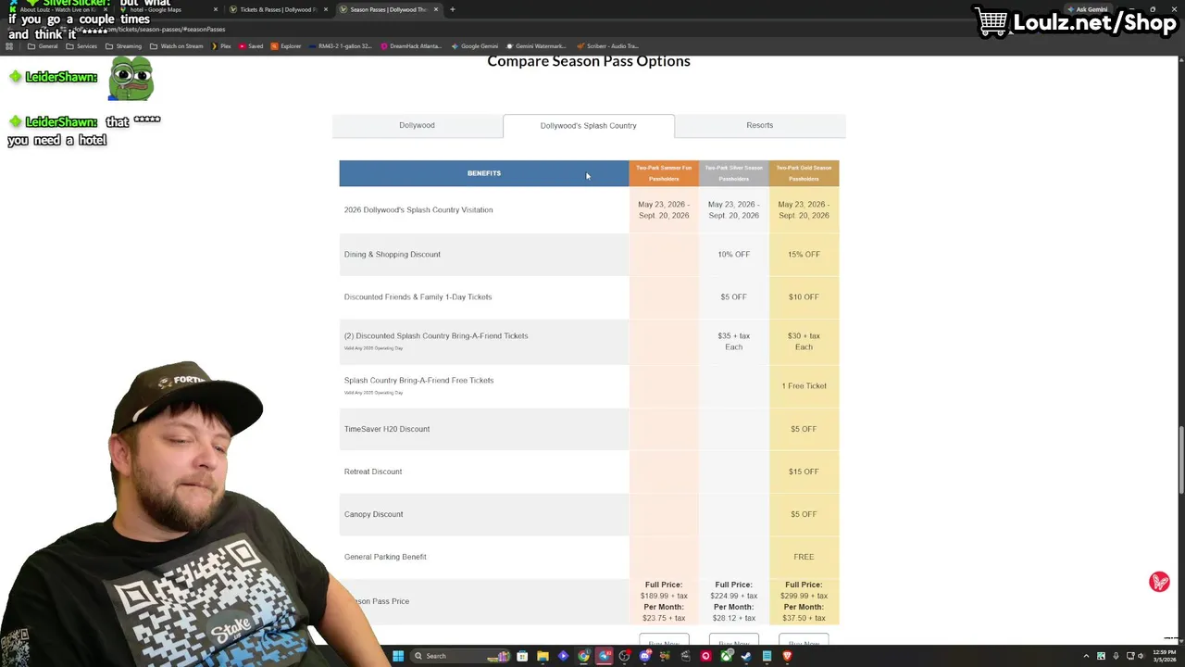Click the Windows taskbar search box

pyautogui.click(x=460, y=656)
